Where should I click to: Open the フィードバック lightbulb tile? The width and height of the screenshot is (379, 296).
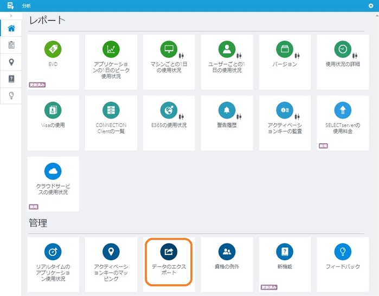point(343,265)
